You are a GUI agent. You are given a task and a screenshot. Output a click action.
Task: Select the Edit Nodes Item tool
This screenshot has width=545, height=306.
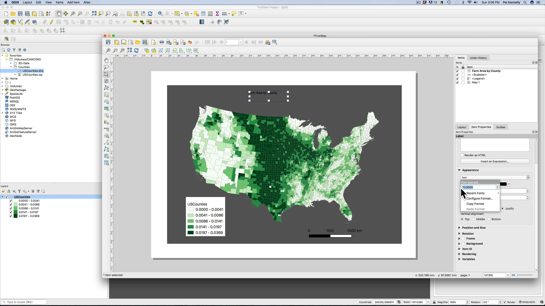pyautogui.click(x=106, y=88)
